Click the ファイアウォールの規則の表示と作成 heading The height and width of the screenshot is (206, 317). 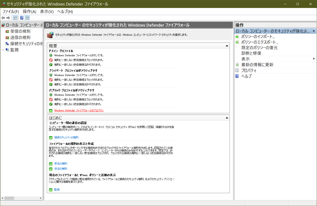point(71,144)
